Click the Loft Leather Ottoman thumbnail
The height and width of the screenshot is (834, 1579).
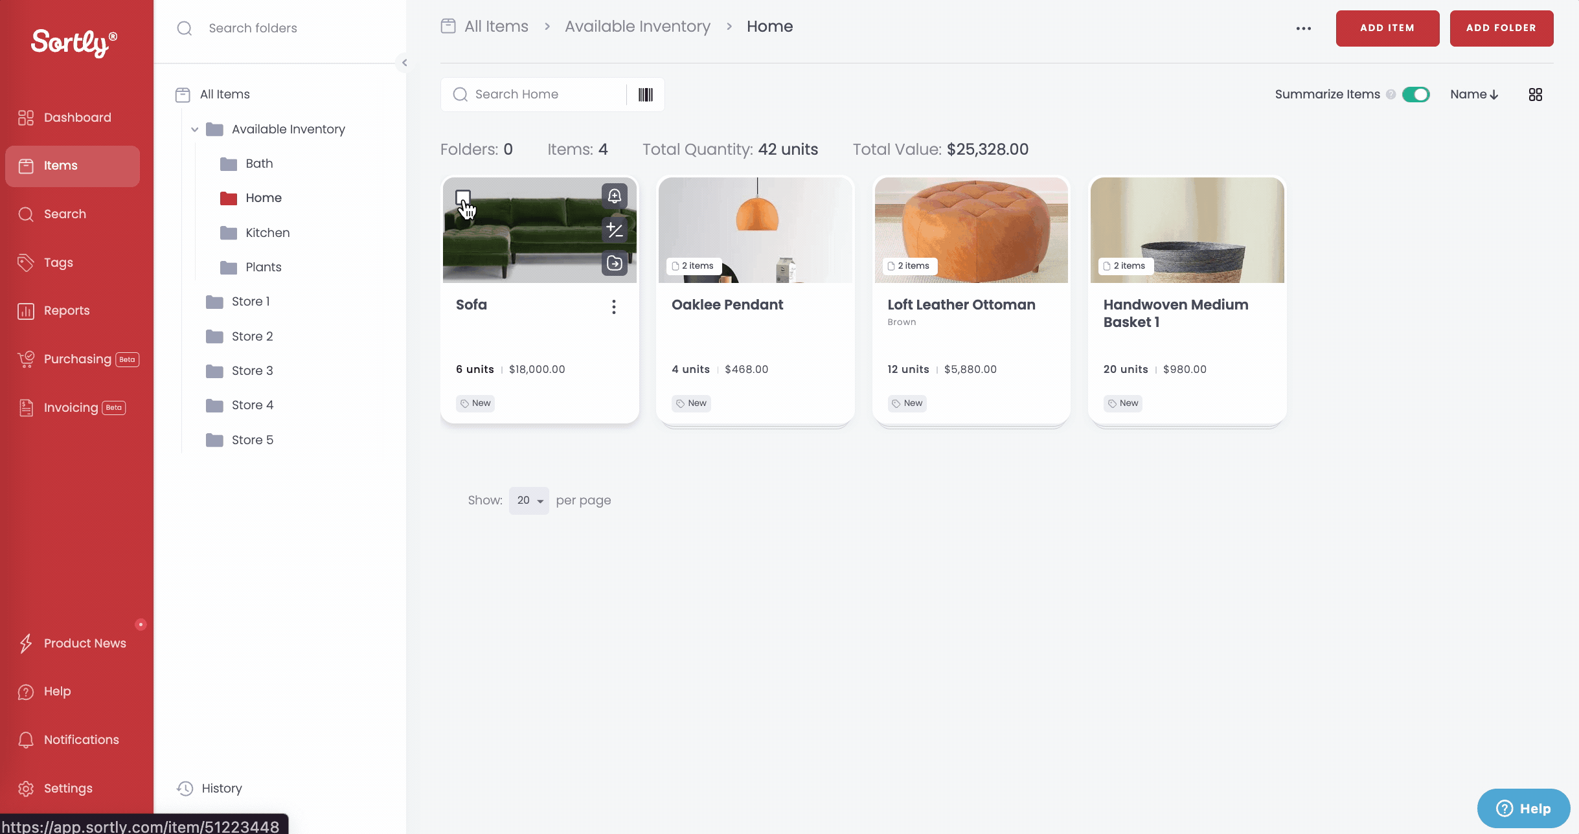tap(971, 230)
